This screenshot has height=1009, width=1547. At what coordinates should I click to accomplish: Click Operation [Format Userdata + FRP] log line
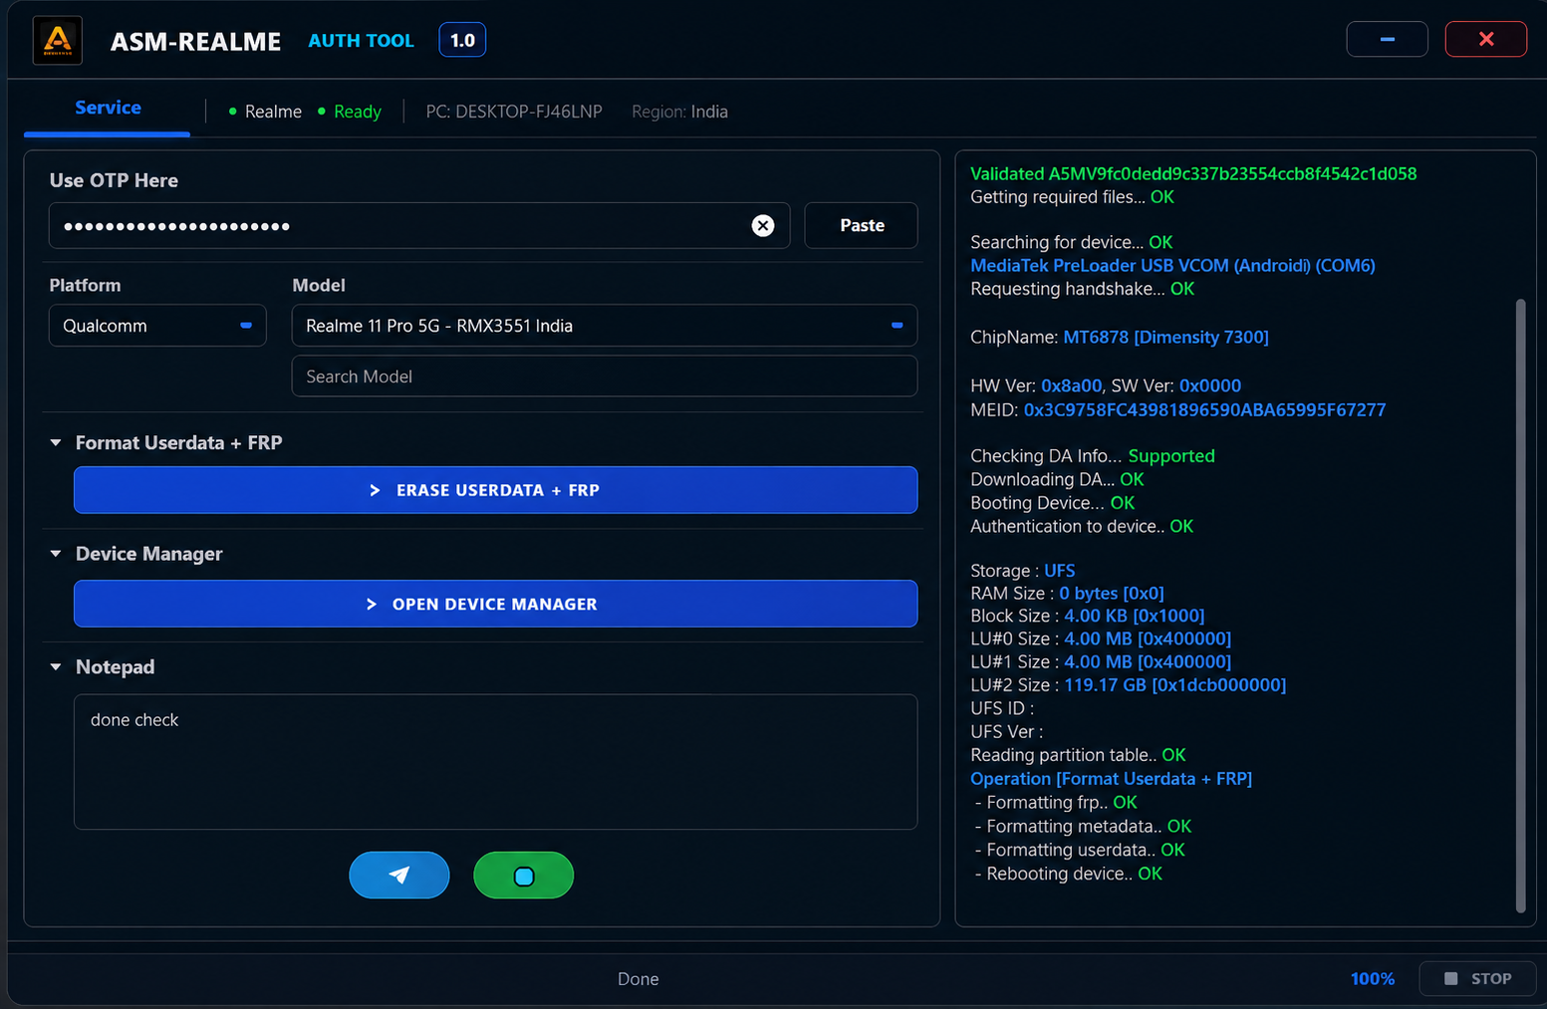pos(1111,779)
